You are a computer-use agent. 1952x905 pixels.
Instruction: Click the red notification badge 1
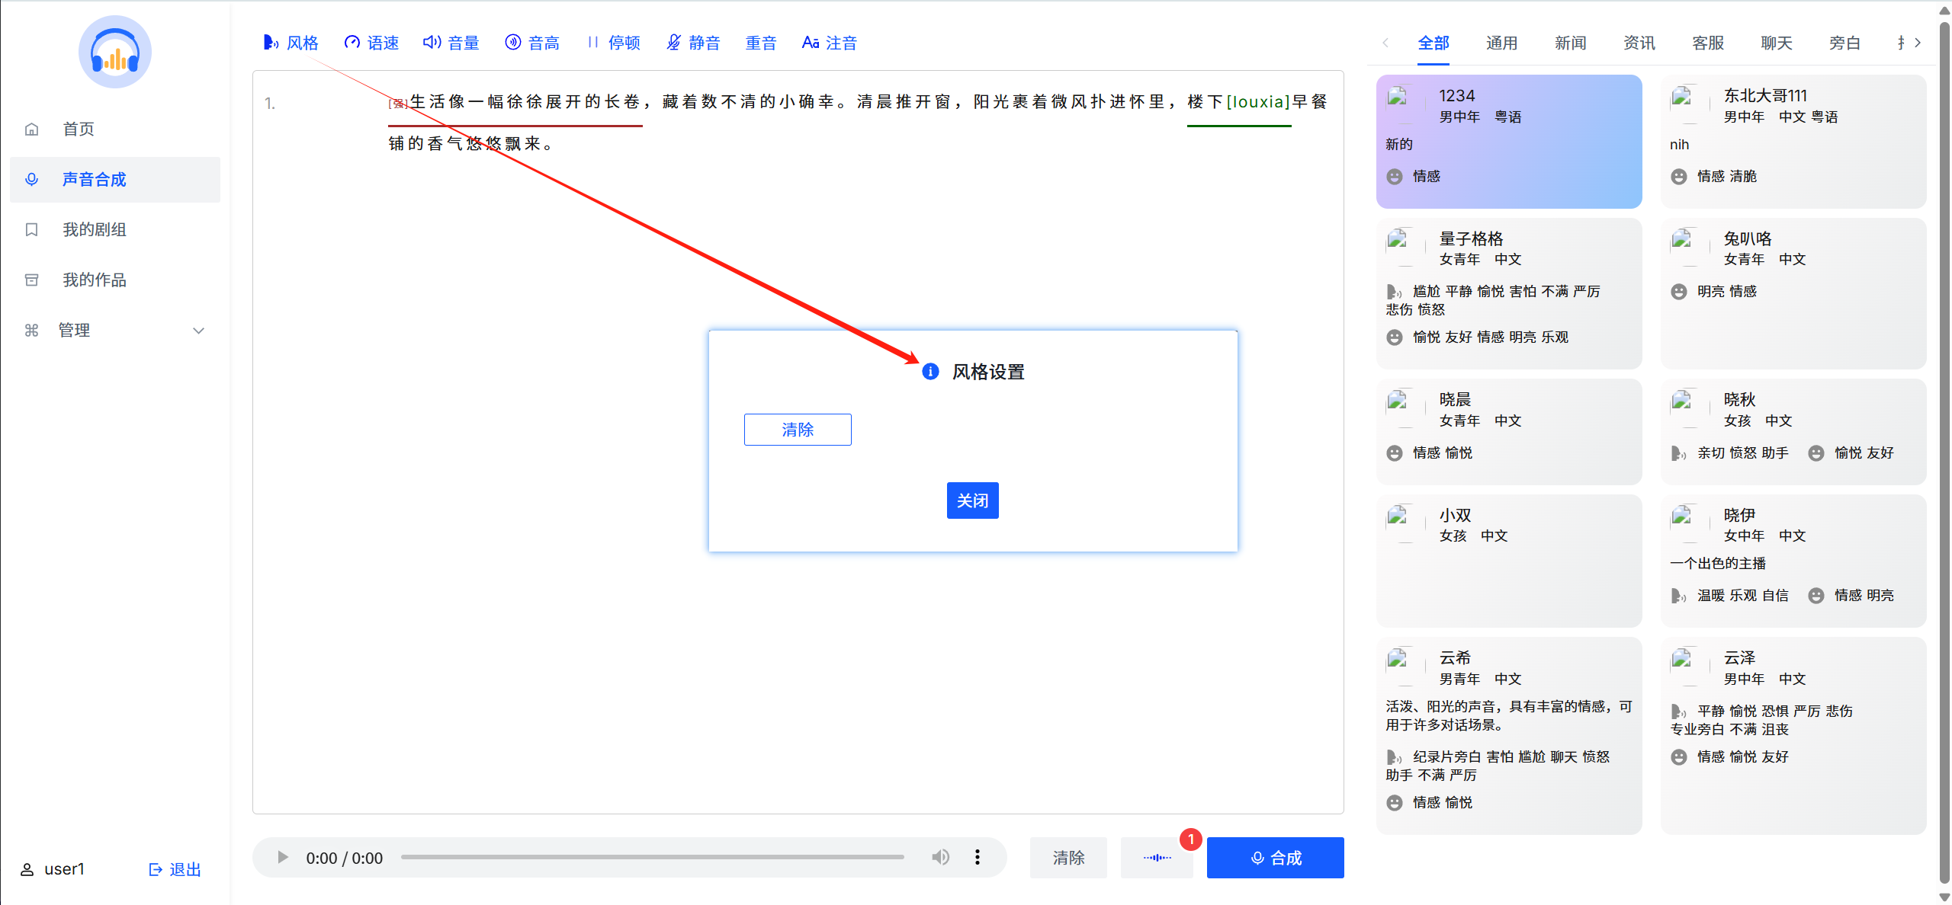(1191, 839)
